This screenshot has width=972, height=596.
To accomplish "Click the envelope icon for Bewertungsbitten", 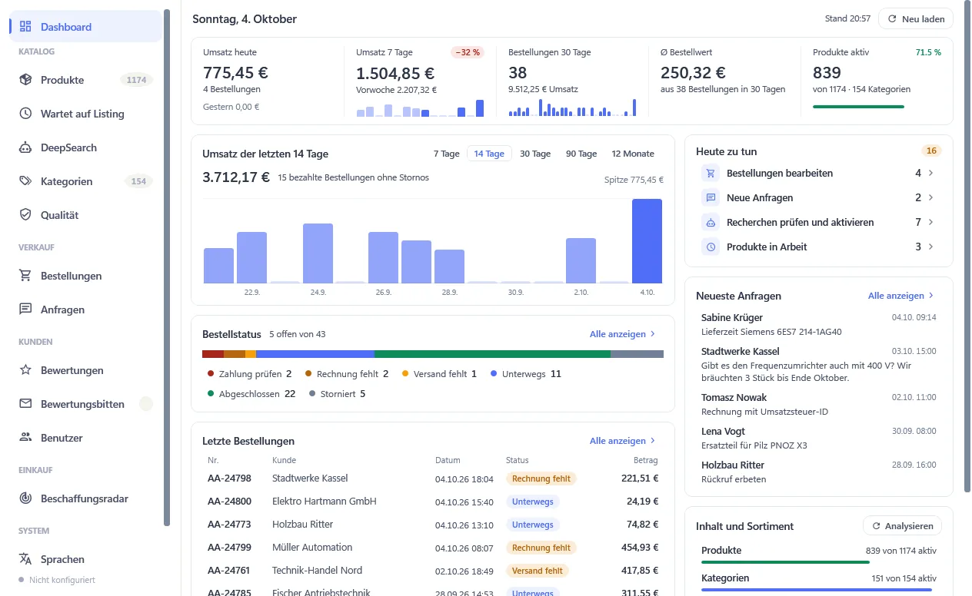I will tap(25, 404).
